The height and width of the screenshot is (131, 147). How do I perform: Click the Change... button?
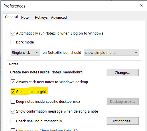pyautogui.click(x=123, y=73)
